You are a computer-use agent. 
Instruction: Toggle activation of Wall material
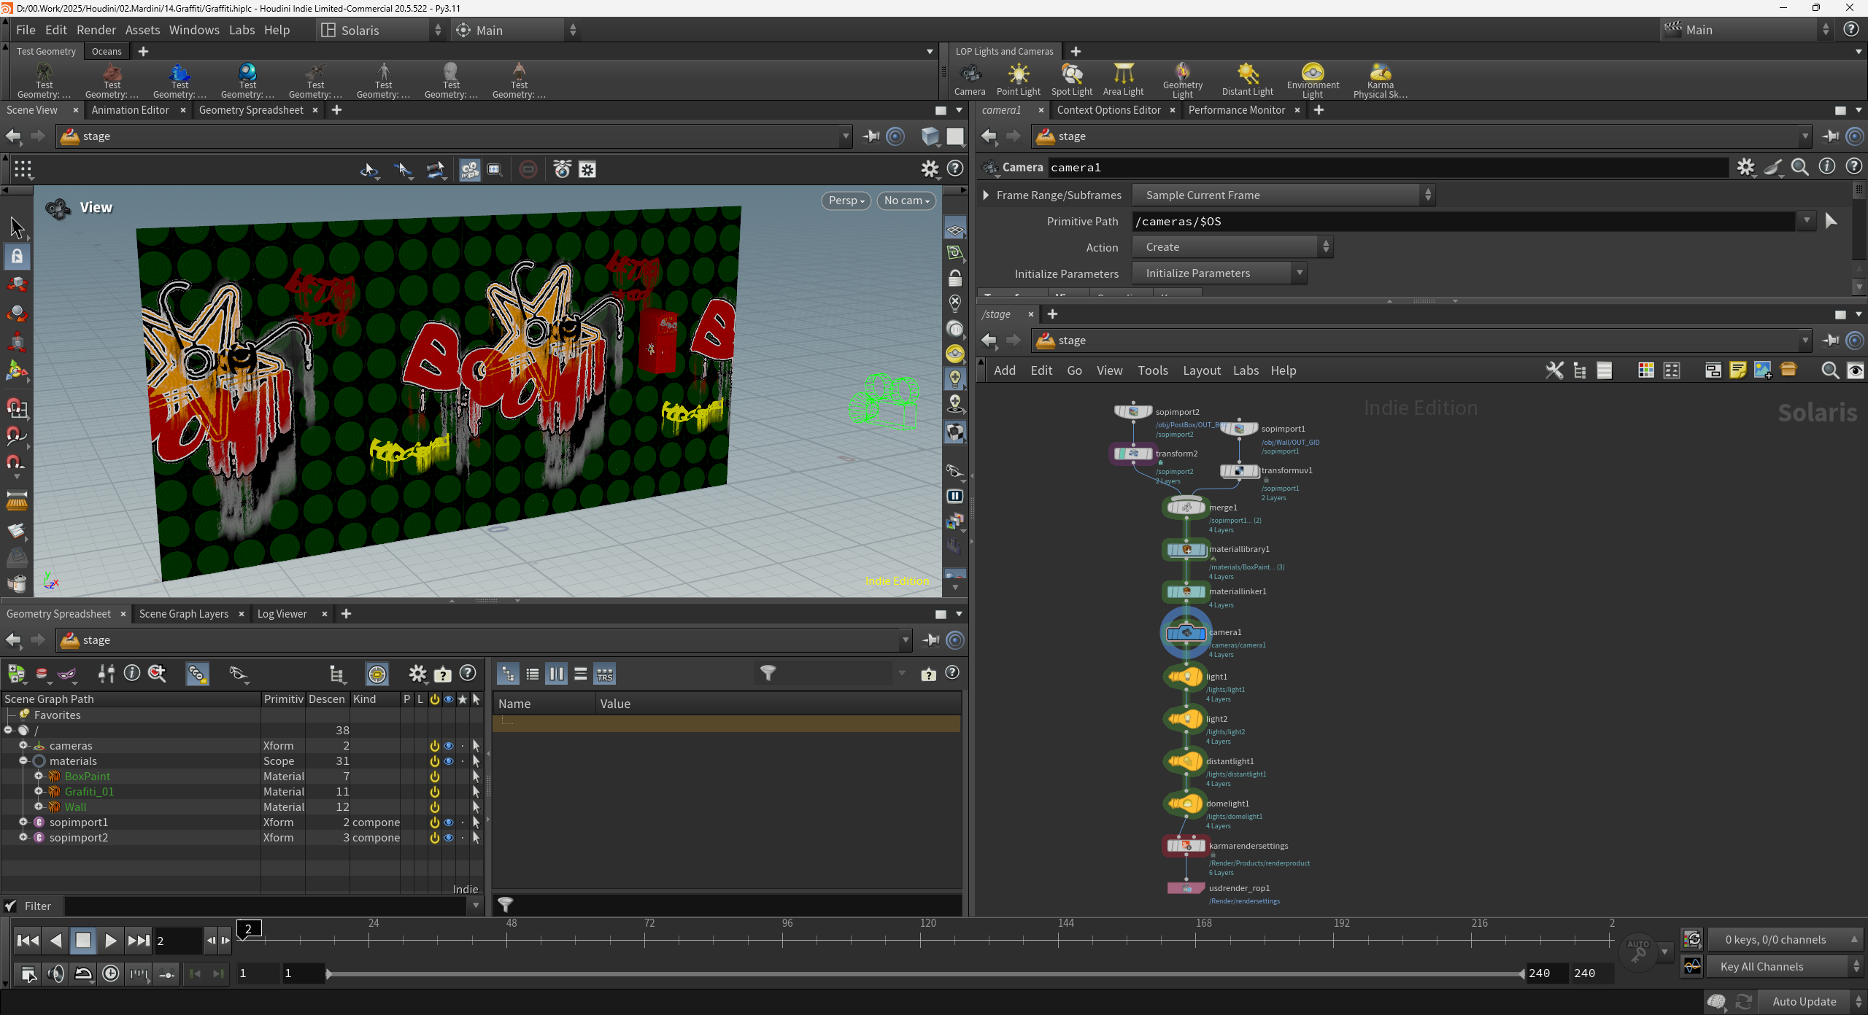435,806
